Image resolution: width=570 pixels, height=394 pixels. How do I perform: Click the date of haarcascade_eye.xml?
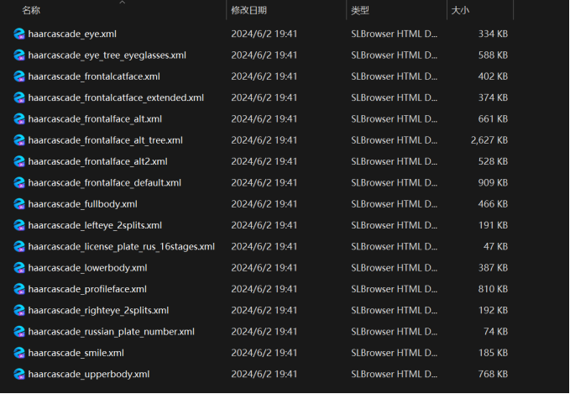[x=264, y=34]
